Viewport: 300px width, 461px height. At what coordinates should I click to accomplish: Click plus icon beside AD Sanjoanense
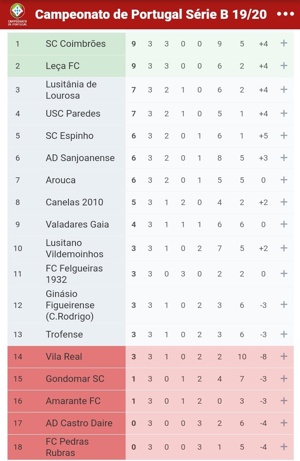284,158
